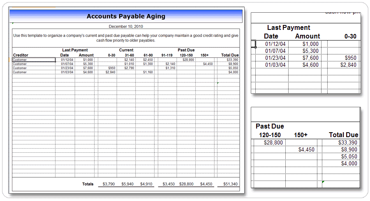
Task: Select the $5,940 total for 31-60
Action: point(127,184)
